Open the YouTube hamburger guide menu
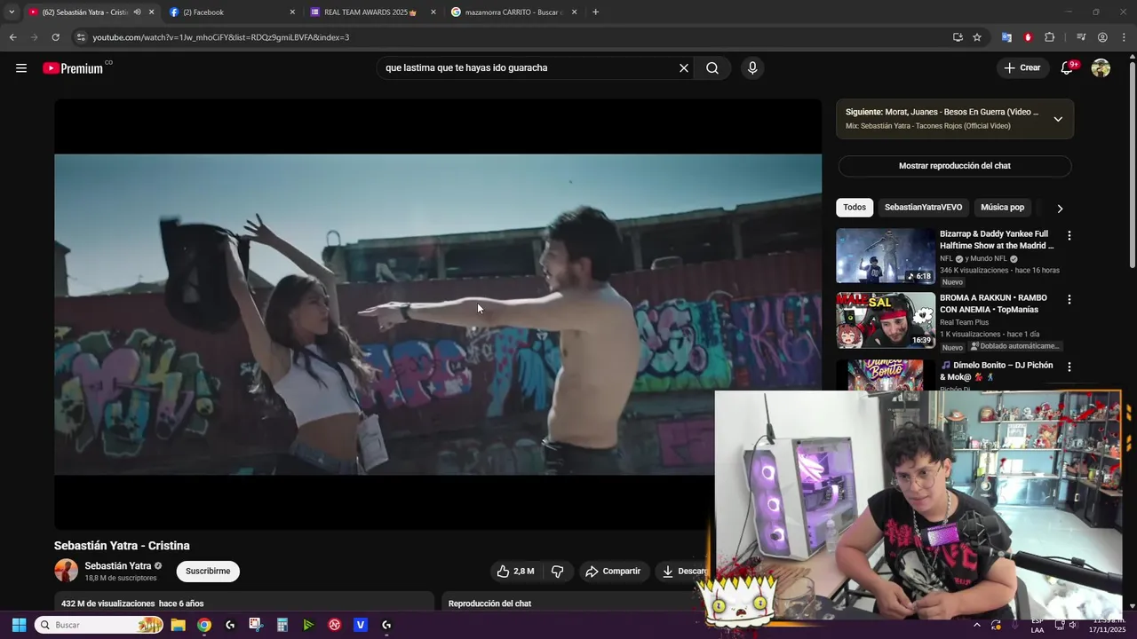Viewport: 1137px width, 639px height. coord(21,68)
